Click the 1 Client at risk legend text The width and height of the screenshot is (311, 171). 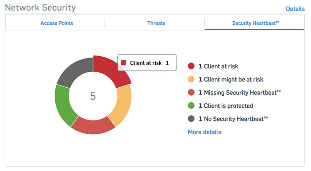click(x=219, y=66)
